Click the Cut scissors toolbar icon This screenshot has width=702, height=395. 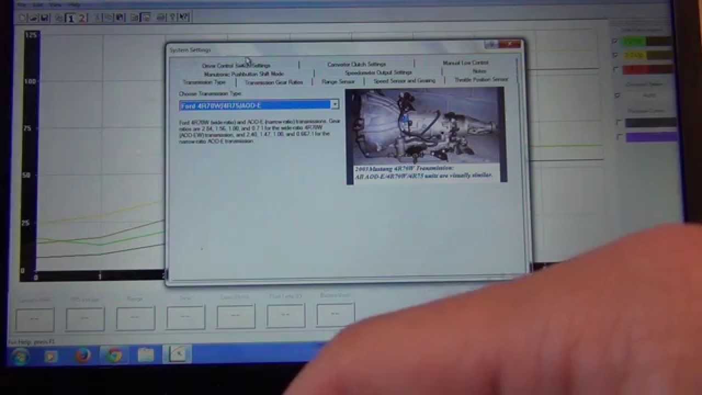[98, 18]
